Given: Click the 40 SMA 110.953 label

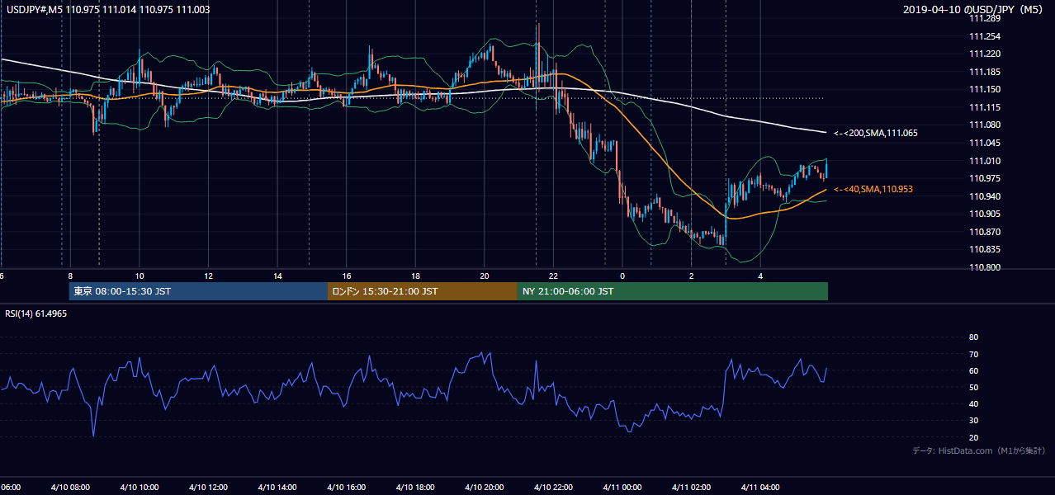Looking at the screenshot, I should [x=873, y=190].
